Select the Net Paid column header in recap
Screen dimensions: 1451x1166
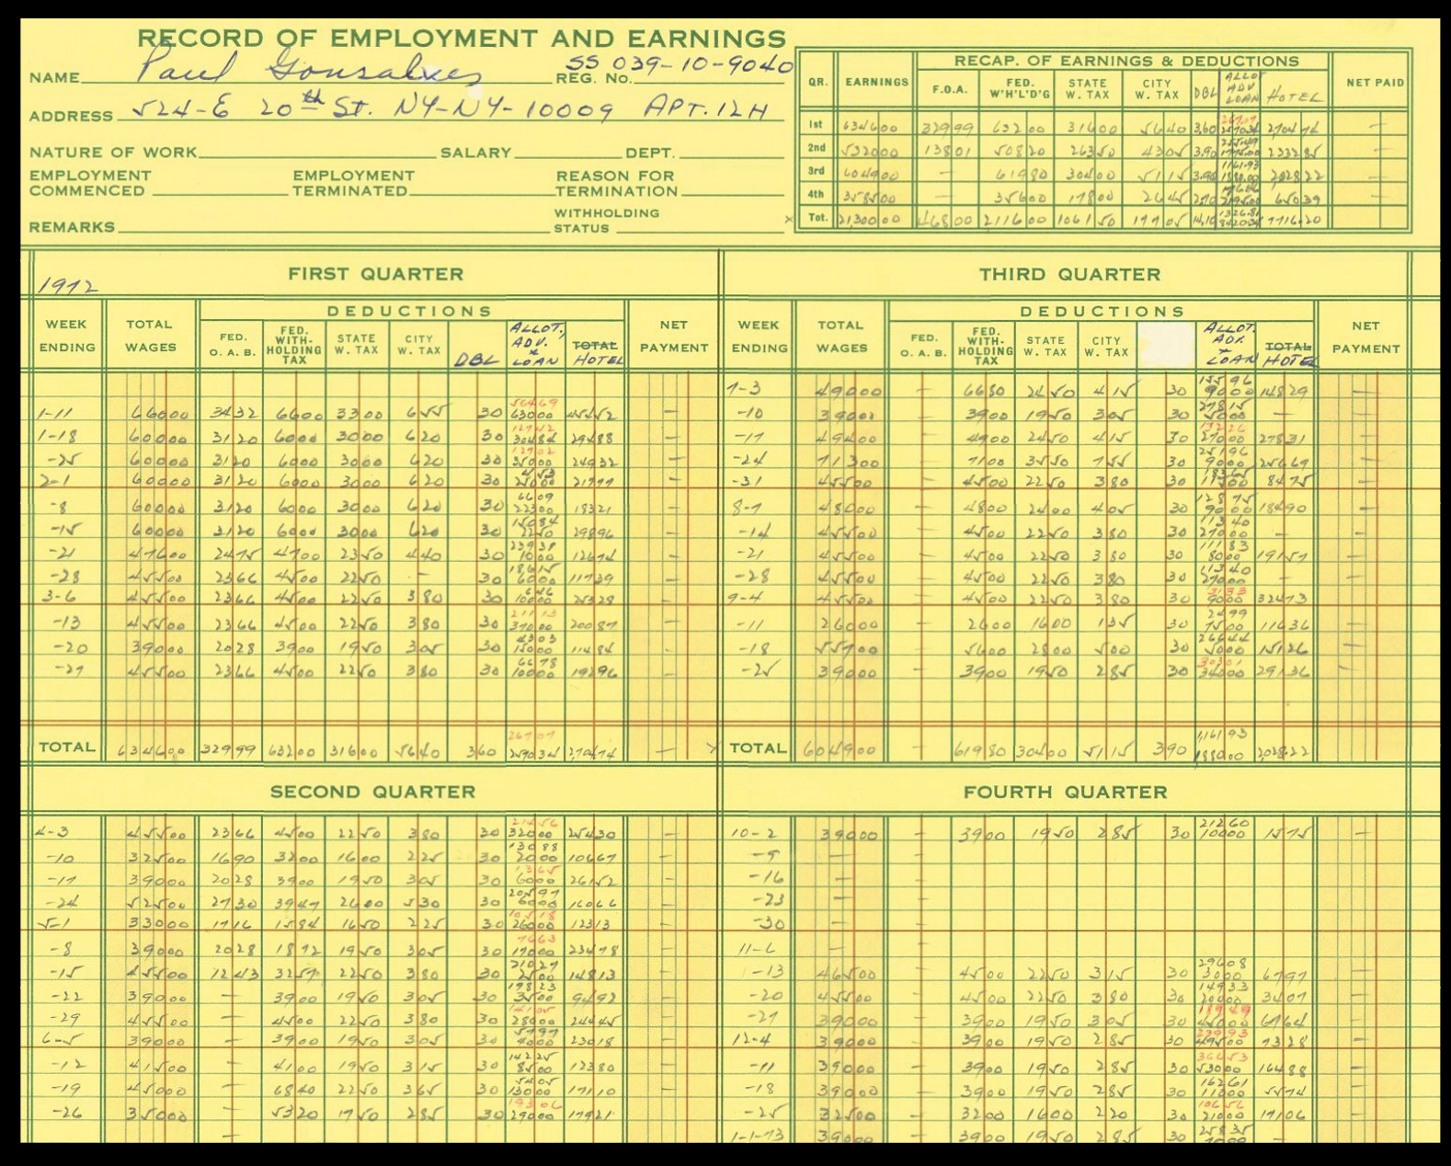click(1374, 83)
